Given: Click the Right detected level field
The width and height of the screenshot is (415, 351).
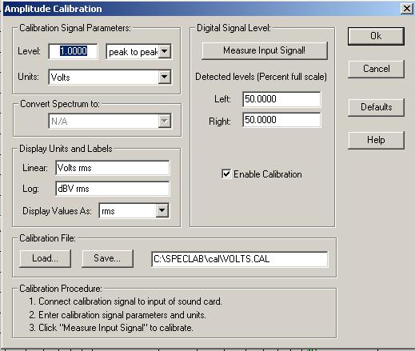Looking at the screenshot, I should (281, 120).
